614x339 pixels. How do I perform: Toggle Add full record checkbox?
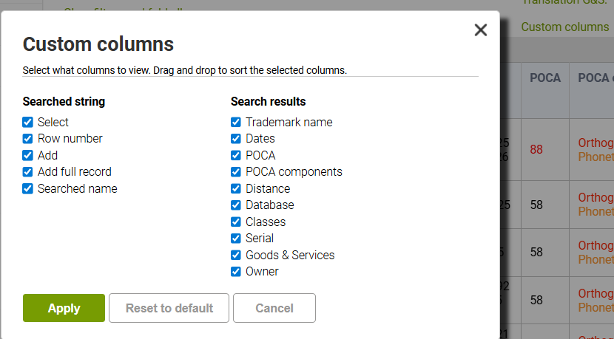point(28,172)
